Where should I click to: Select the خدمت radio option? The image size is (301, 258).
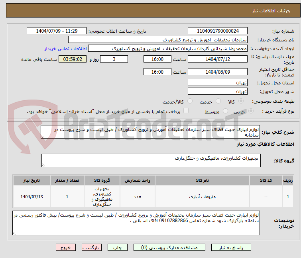point(218,102)
